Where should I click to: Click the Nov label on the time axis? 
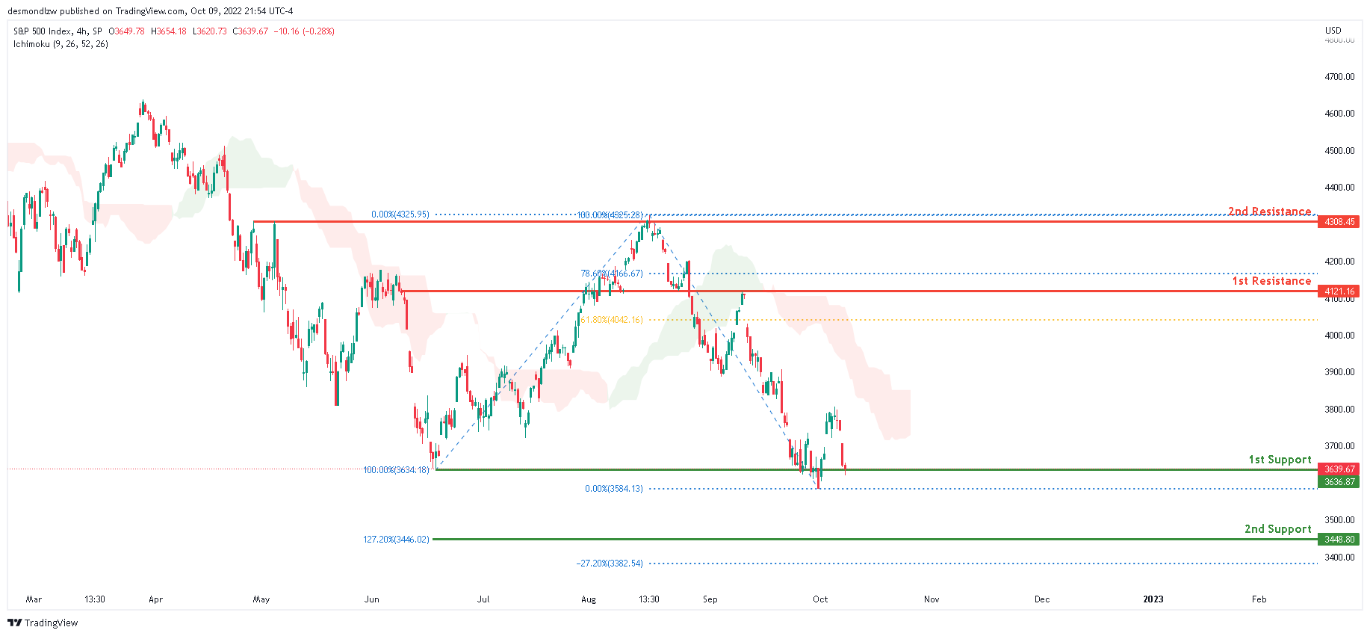tap(932, 599)
